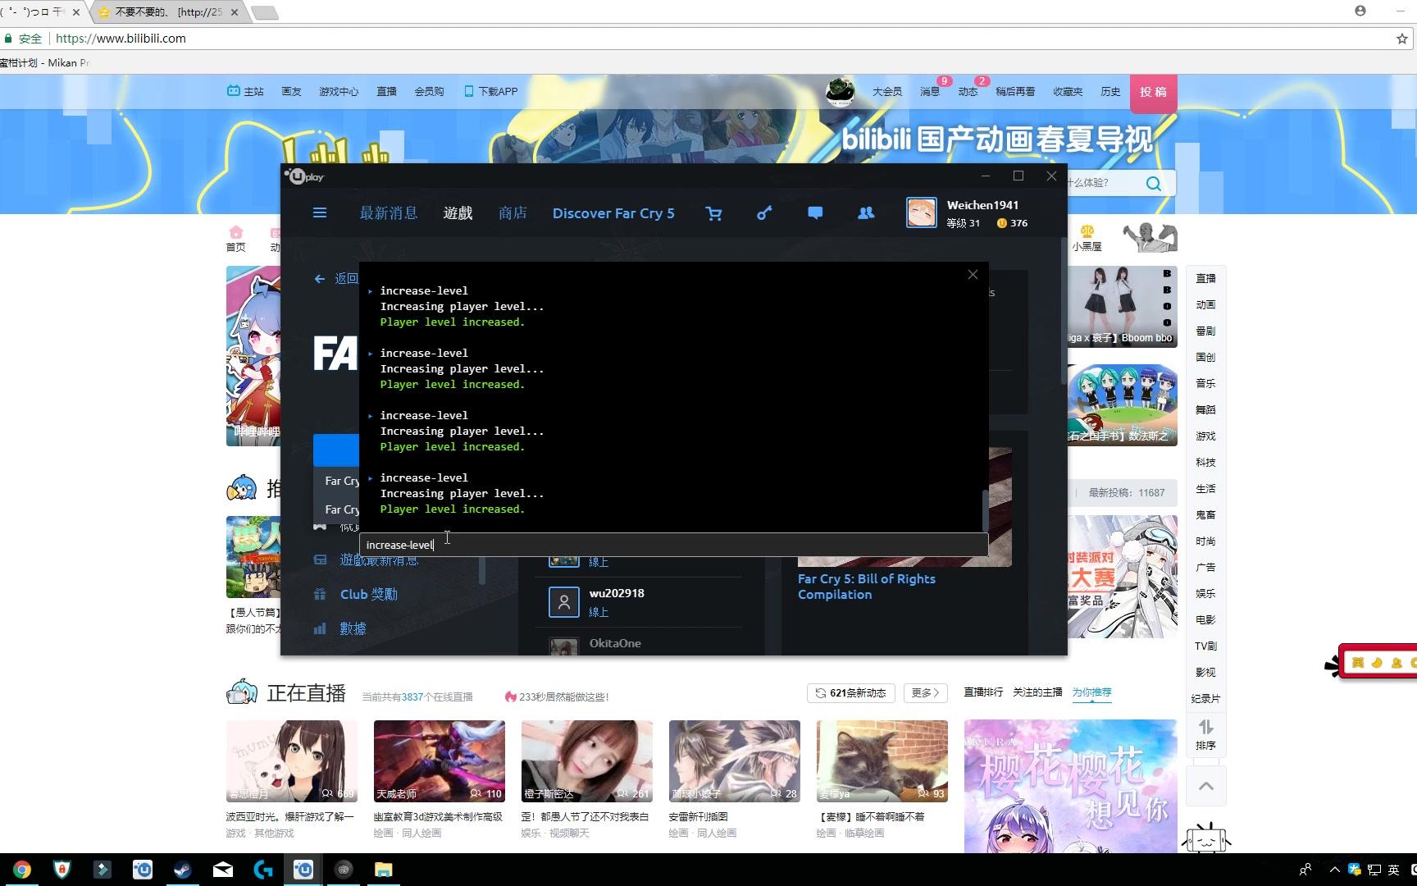Open the Chrome profile icon

pyautogui.click(x=1360, y=11)
